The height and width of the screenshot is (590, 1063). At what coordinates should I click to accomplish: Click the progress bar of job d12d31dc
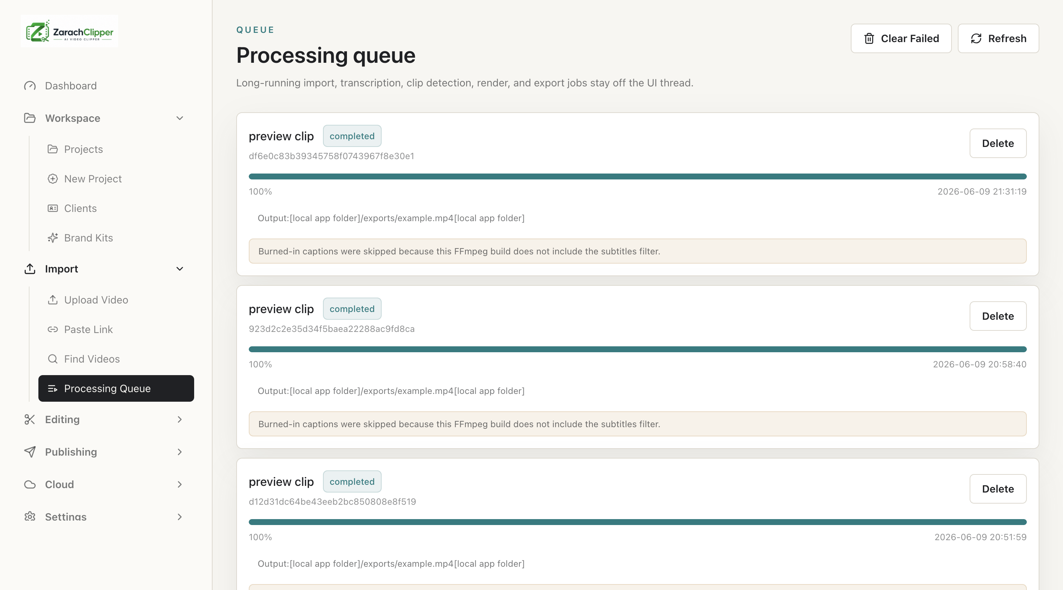click(637, 522)
